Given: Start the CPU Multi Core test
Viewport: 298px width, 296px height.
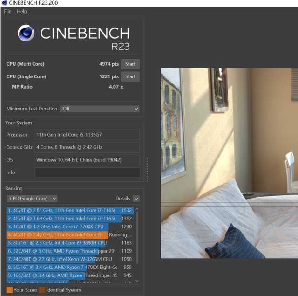Looking at the screenshot, I should 130,64.
